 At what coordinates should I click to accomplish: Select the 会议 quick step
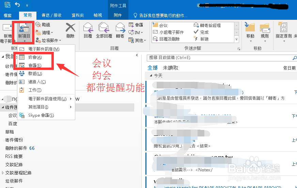pyautogui.click(x=160, y=26)
